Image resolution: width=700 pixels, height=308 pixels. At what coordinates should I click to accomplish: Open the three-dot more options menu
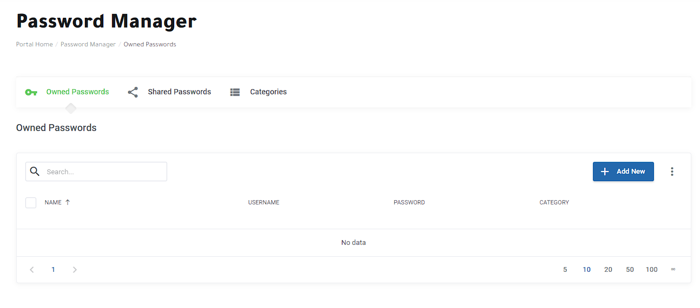[x=672, y=172]
